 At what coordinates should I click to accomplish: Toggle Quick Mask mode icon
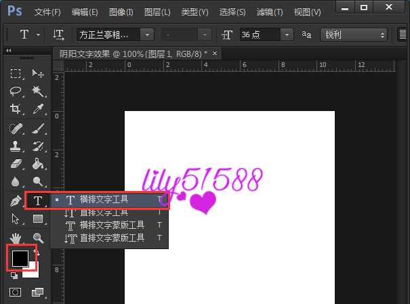pyautogui.click(x=16, y=292)
